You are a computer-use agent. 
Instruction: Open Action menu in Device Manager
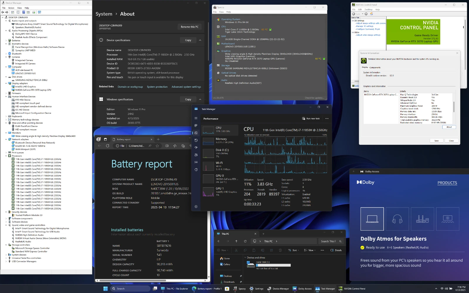click(11, 8)
